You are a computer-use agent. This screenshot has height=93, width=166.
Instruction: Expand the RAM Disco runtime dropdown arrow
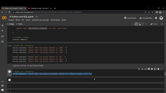(x=146, y=24)
